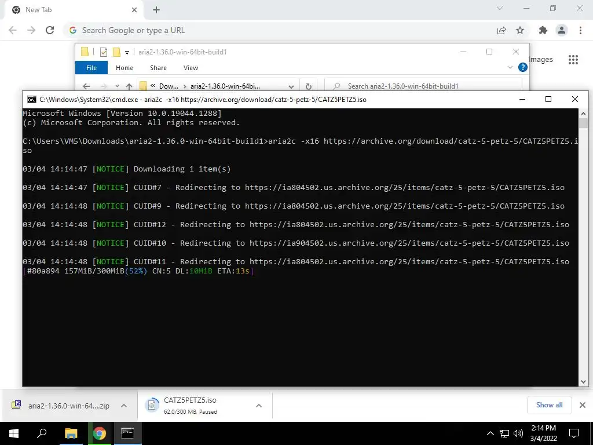Click Images link on Google page
Screen dimensions: 593x445
tap(541, 60)
